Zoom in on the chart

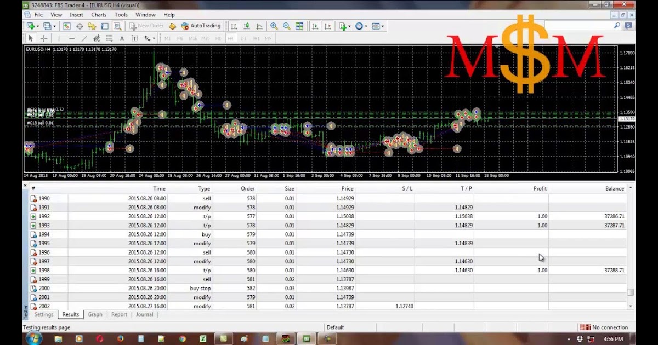(x=274, y=26)
